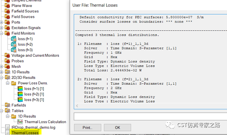Open loss (f=1) [1] power loss result icon
The width and height of the screenshot is (227, 135).
(20, 89)
